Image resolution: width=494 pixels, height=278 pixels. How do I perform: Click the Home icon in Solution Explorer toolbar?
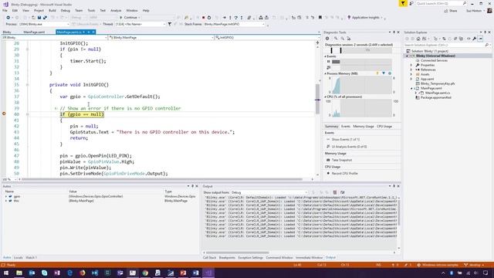(x=418, y=39)
